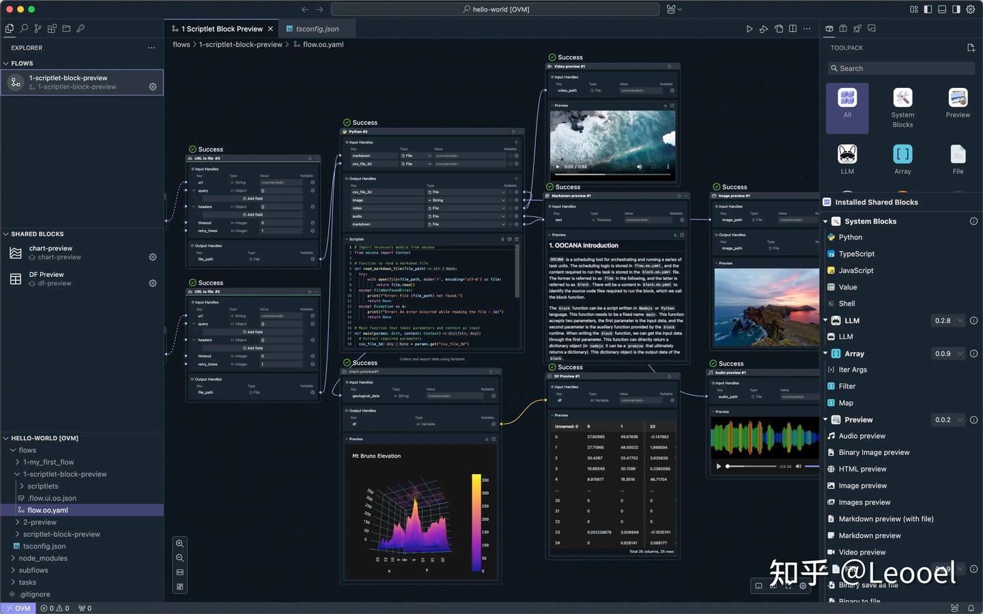Viewport: 983px width, 614px height.
Task: Mute the video in Video preview #1
Action: click(638, 166)
